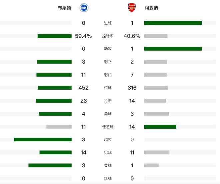The height and width of the screenshot is (184, 220).
Task: Select the 传球 stat label
Action: tap(108, 88)
